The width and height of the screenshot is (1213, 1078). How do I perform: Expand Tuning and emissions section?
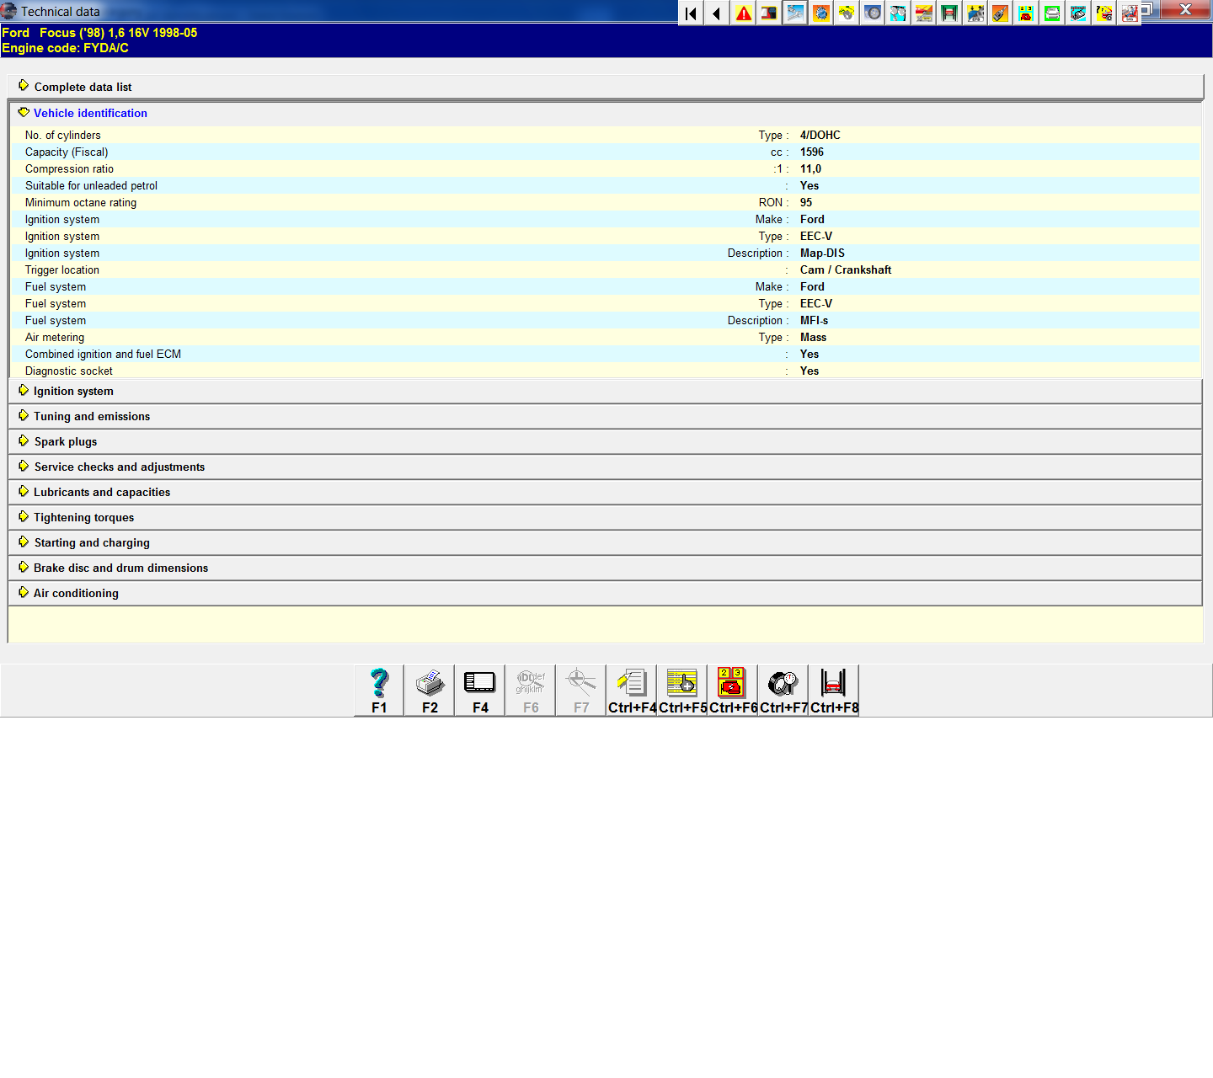[606, 416]
